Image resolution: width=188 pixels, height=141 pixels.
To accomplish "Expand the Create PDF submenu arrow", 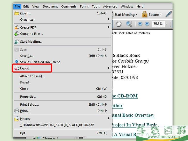I will click(109, 27).
